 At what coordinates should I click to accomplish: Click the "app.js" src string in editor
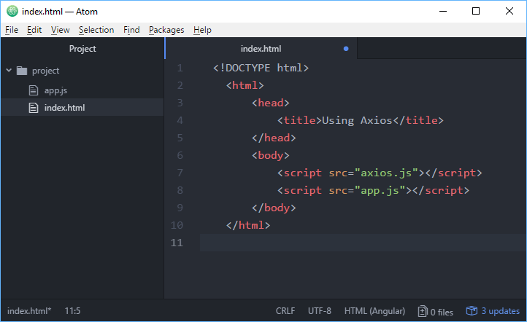click(x=380, y=190)
